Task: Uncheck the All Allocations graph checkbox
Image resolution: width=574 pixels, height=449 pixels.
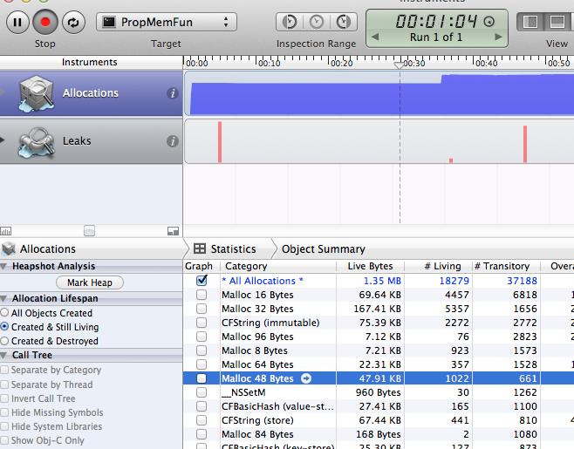Action: coord(202,281)
